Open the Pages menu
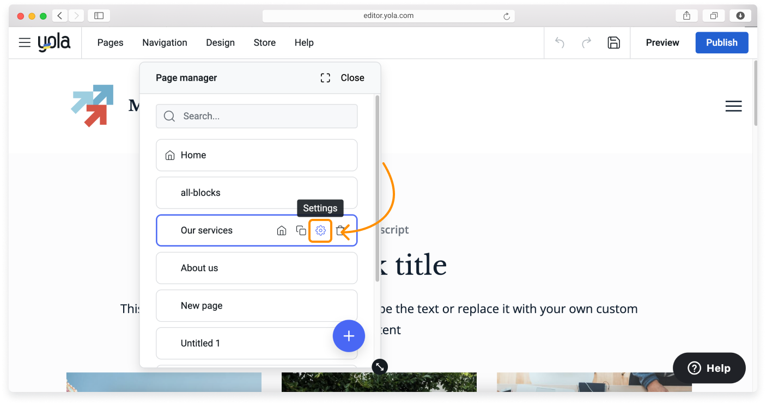 [110, 42]
